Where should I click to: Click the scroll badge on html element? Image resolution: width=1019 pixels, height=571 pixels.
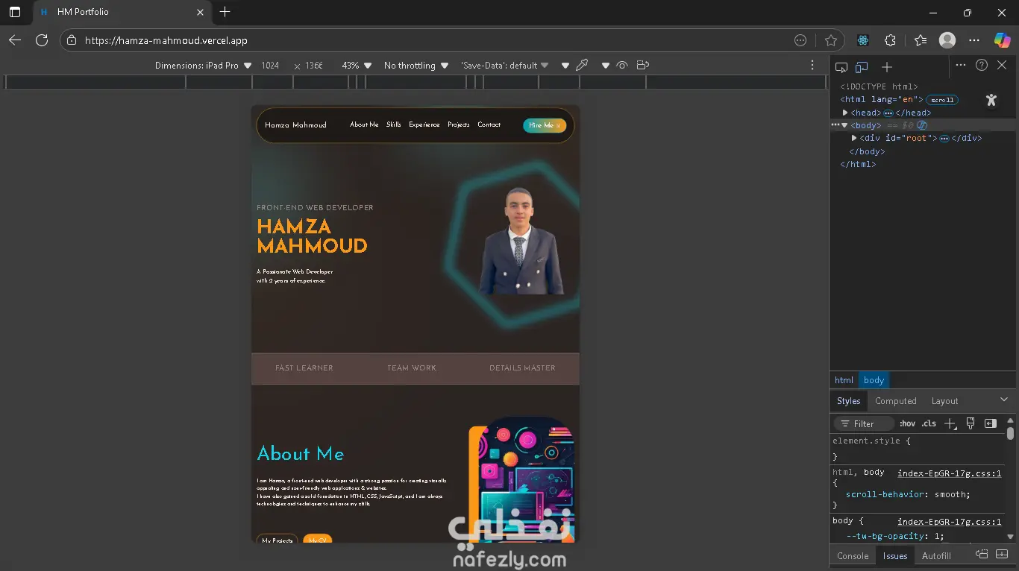click(x=942, y=100)
